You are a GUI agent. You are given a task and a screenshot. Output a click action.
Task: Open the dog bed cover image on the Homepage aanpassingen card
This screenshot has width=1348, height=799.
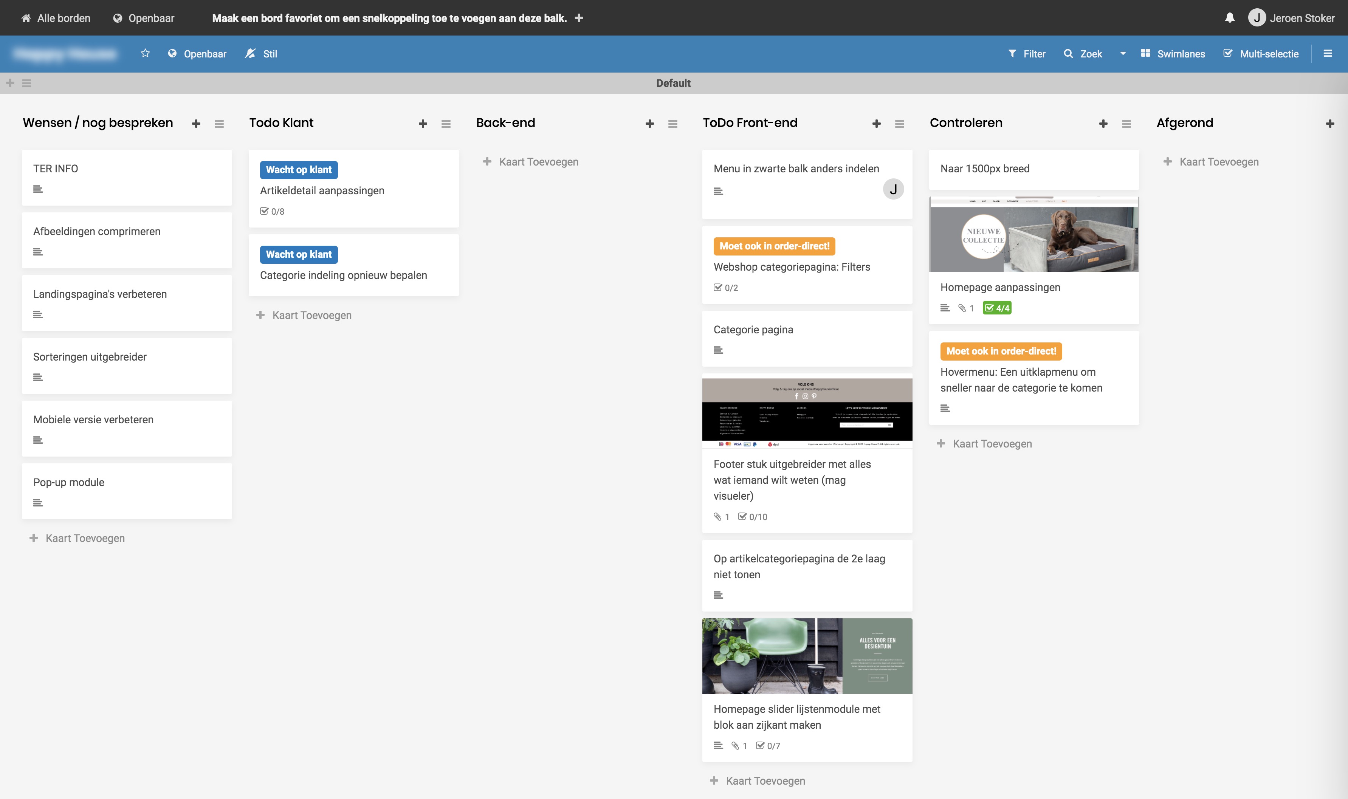point(1034,234)
